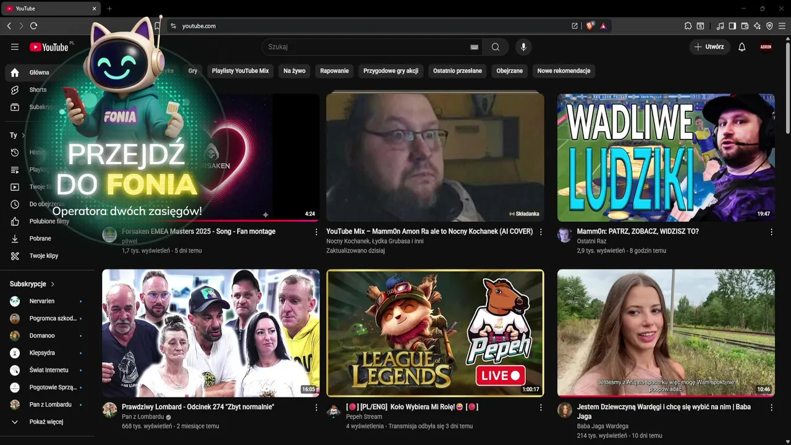Open the Brave VPN shield icon
The width and height of the screenshot is (791, 445).
pos(769,26)
